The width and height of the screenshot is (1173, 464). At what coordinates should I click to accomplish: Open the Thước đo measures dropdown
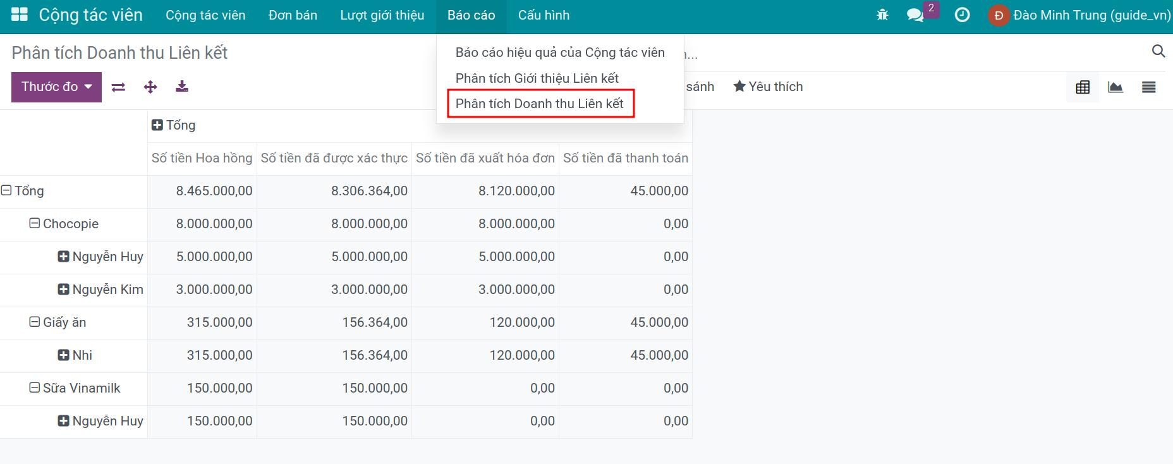coord(56,87)
